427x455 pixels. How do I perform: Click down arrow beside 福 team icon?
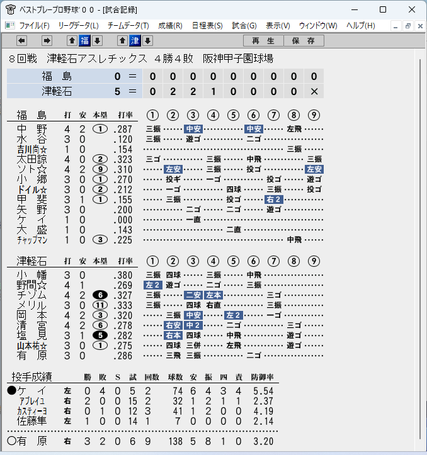[x=98, y=41]
